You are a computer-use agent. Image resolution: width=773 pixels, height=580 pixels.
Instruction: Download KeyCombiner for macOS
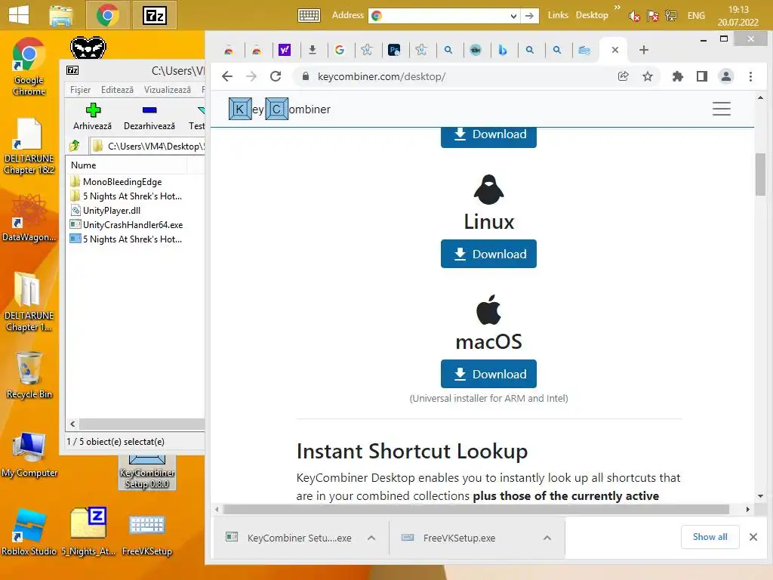pyautogui.click(x=488, y=374)
